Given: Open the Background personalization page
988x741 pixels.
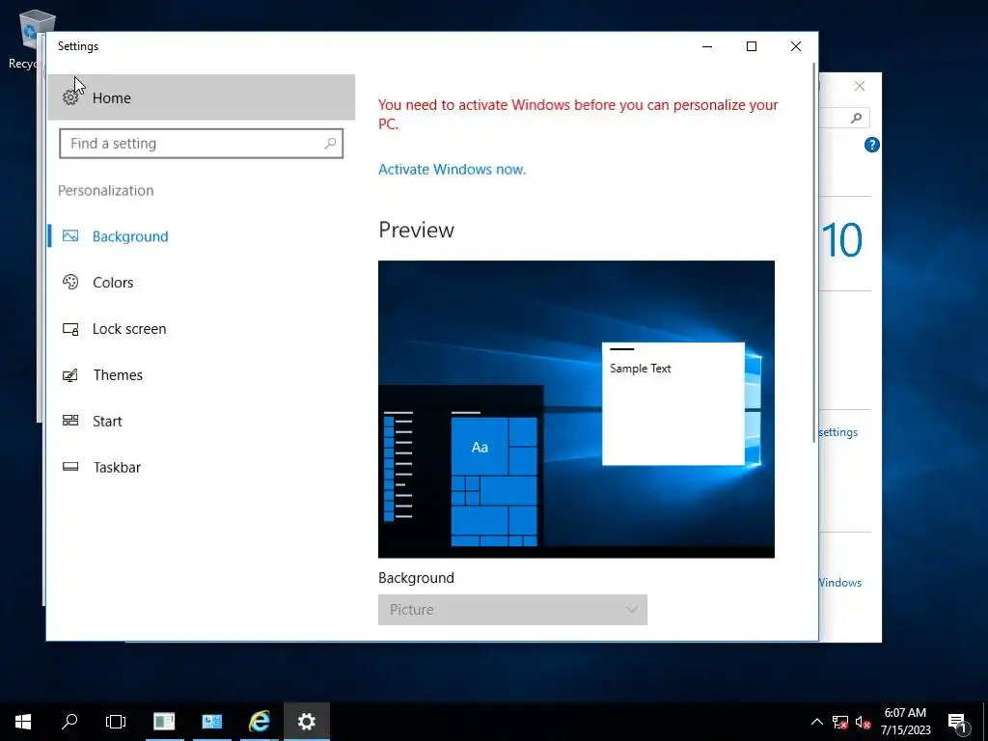Looking at the screenshot, I should [x=201, y=236].
